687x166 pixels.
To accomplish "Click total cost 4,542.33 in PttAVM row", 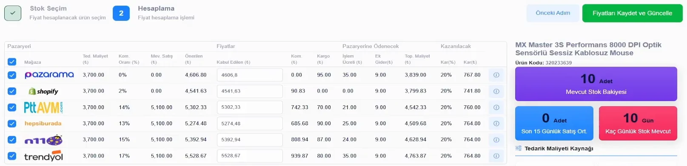I will click(416, 107).
